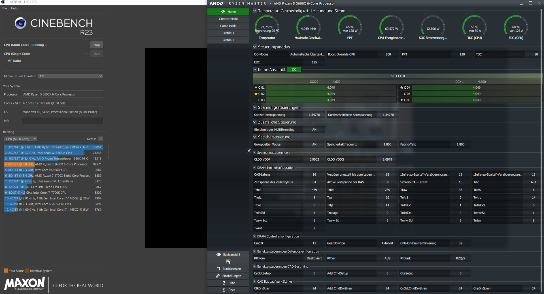Click the Boost Override CPU value 200
Image resolution: width=544 pixels, height=294 pixels.
coord(388,54)
